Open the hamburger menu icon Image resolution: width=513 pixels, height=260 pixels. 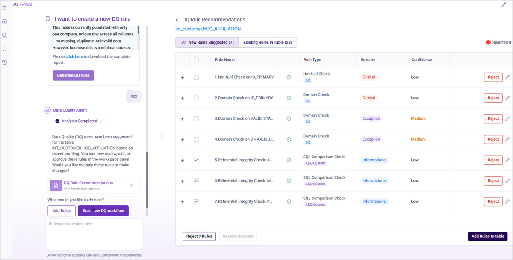[x=4, y=8]
